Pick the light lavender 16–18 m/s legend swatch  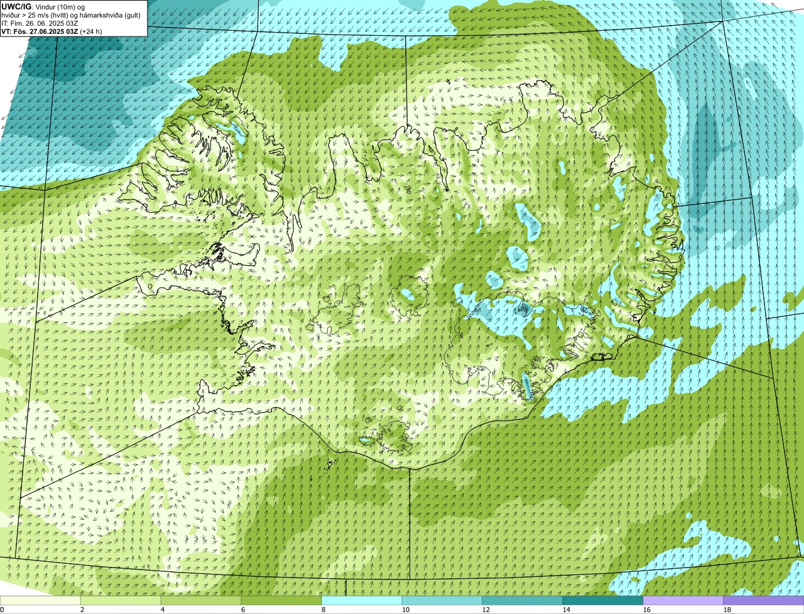[683, 600]
